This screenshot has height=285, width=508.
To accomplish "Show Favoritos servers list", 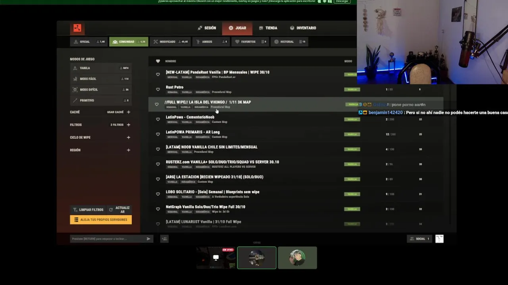I will [250, 42].
